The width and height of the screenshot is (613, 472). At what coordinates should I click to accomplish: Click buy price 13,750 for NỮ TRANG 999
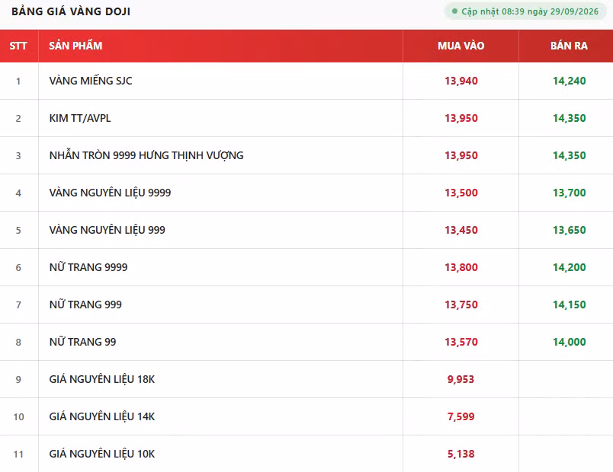tap(461, 305)
